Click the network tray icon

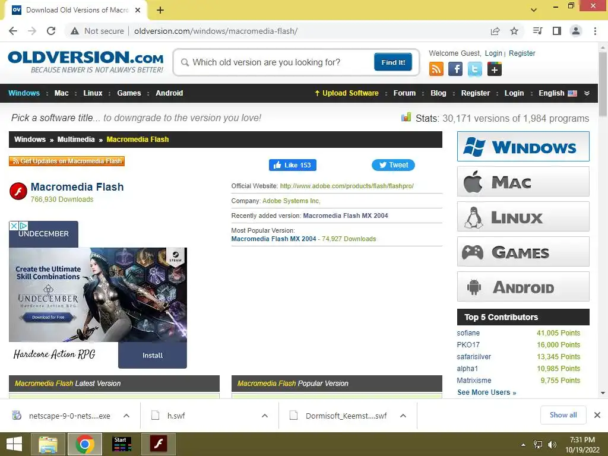pyautogui.click(x=538, y=445)
